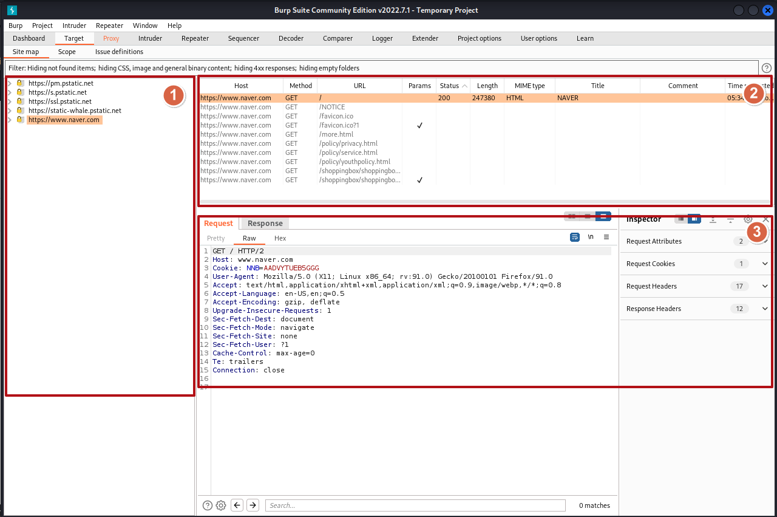777x517 pixels.
Task: Dock the Inspector with the right layout icon
Action: click(x=694, y=219)
